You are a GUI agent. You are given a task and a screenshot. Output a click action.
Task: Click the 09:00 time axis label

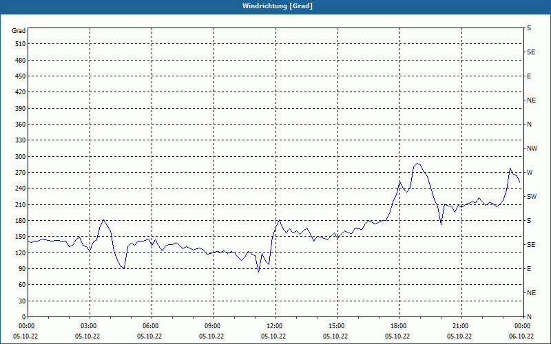click(214, 326)
